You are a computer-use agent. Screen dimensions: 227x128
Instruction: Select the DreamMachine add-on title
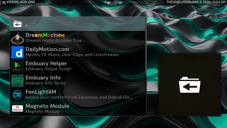click(45, 35)
